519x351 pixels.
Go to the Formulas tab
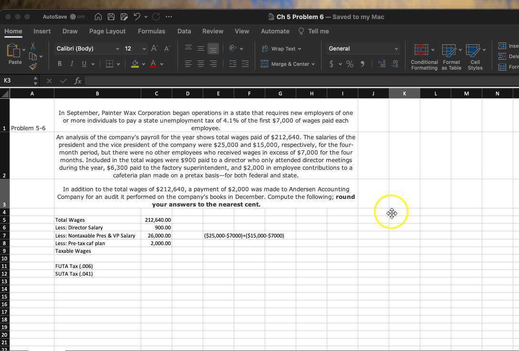coord(151,31)
